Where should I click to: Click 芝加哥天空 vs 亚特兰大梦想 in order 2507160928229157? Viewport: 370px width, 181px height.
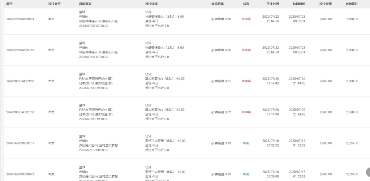click(x=98, y=145)
